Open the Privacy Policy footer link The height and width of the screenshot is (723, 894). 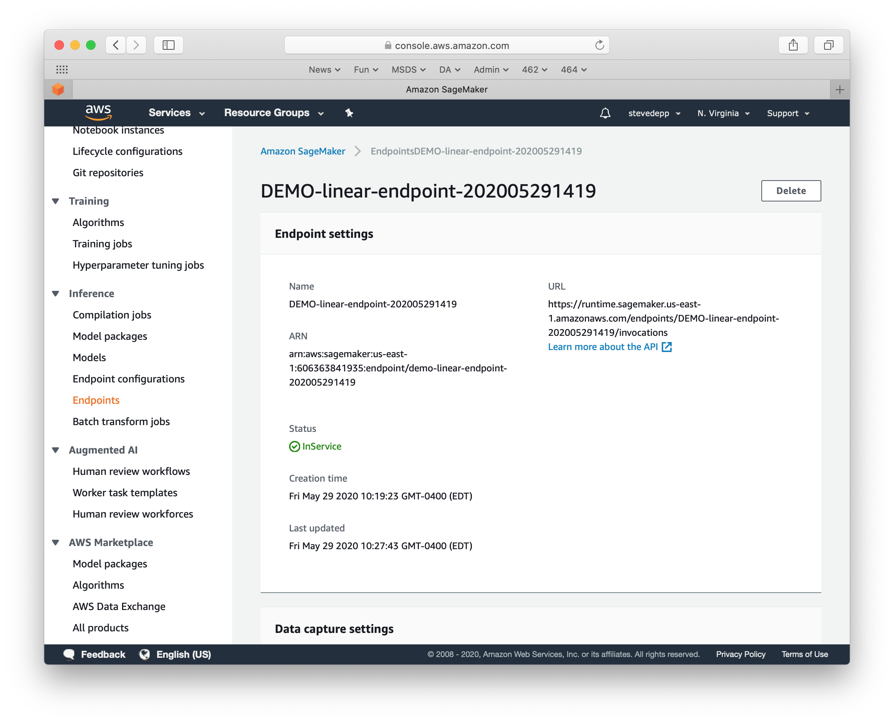(740, 654)
